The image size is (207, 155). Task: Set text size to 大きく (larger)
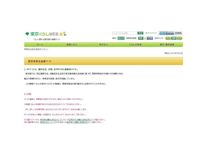click(x=180, y=38)
